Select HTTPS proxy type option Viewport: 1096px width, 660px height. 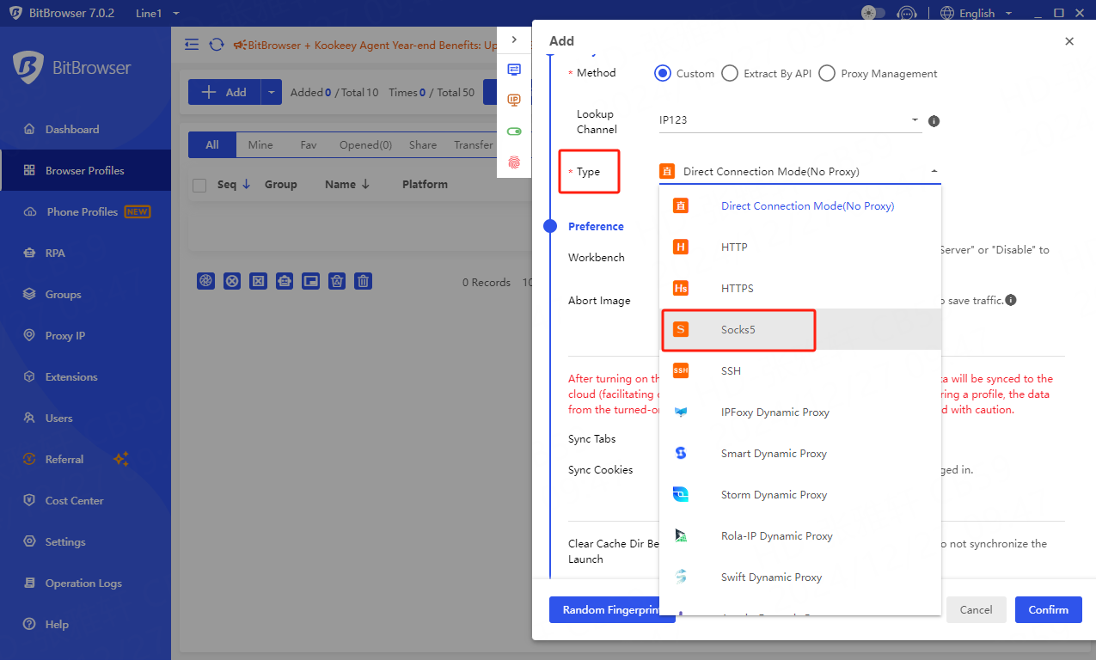coord(737,289)
